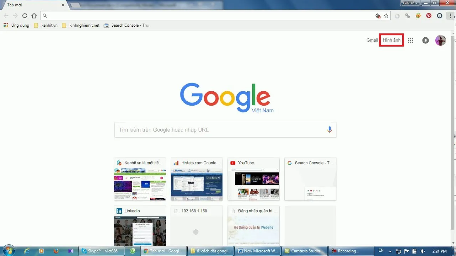Open the media player taskbar icon
Image resolution: width=456 pixels, height=256 pixels.
click(x=41, y=251)
